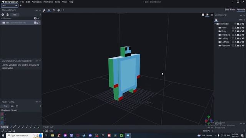Select the bob project tab
Viewport: 246px width, 138px height.
10,5
